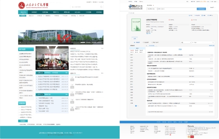The image size is (219, 139).
Task: Click the gray date icon beside first news entry
Action: click(73, 78)
